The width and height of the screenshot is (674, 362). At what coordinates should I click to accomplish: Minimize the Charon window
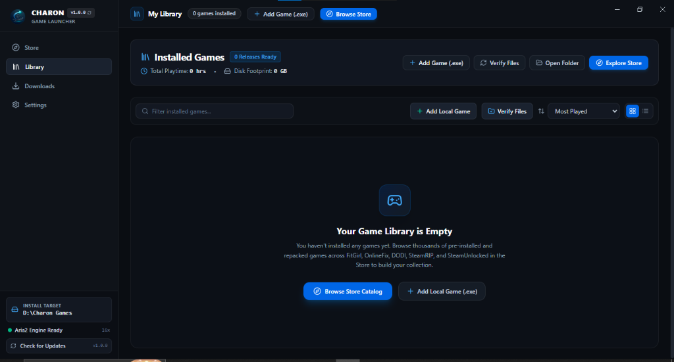click(x=617, y=9)
